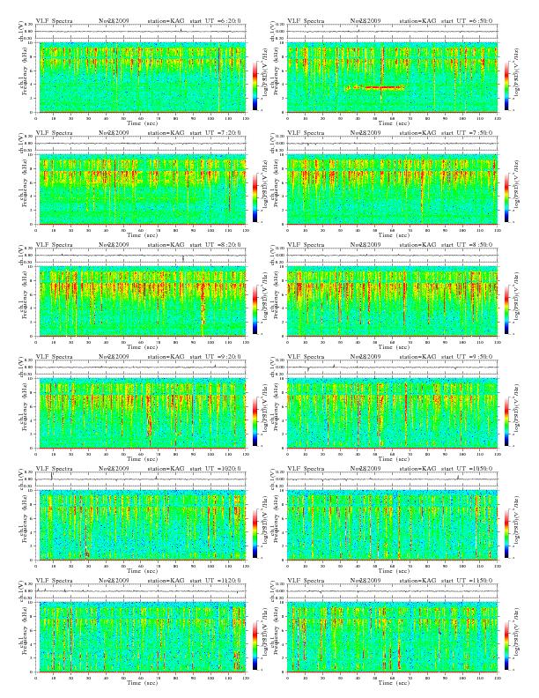
Task: Open the spectrogram starting UT 9:20:0
Action: 141,413
